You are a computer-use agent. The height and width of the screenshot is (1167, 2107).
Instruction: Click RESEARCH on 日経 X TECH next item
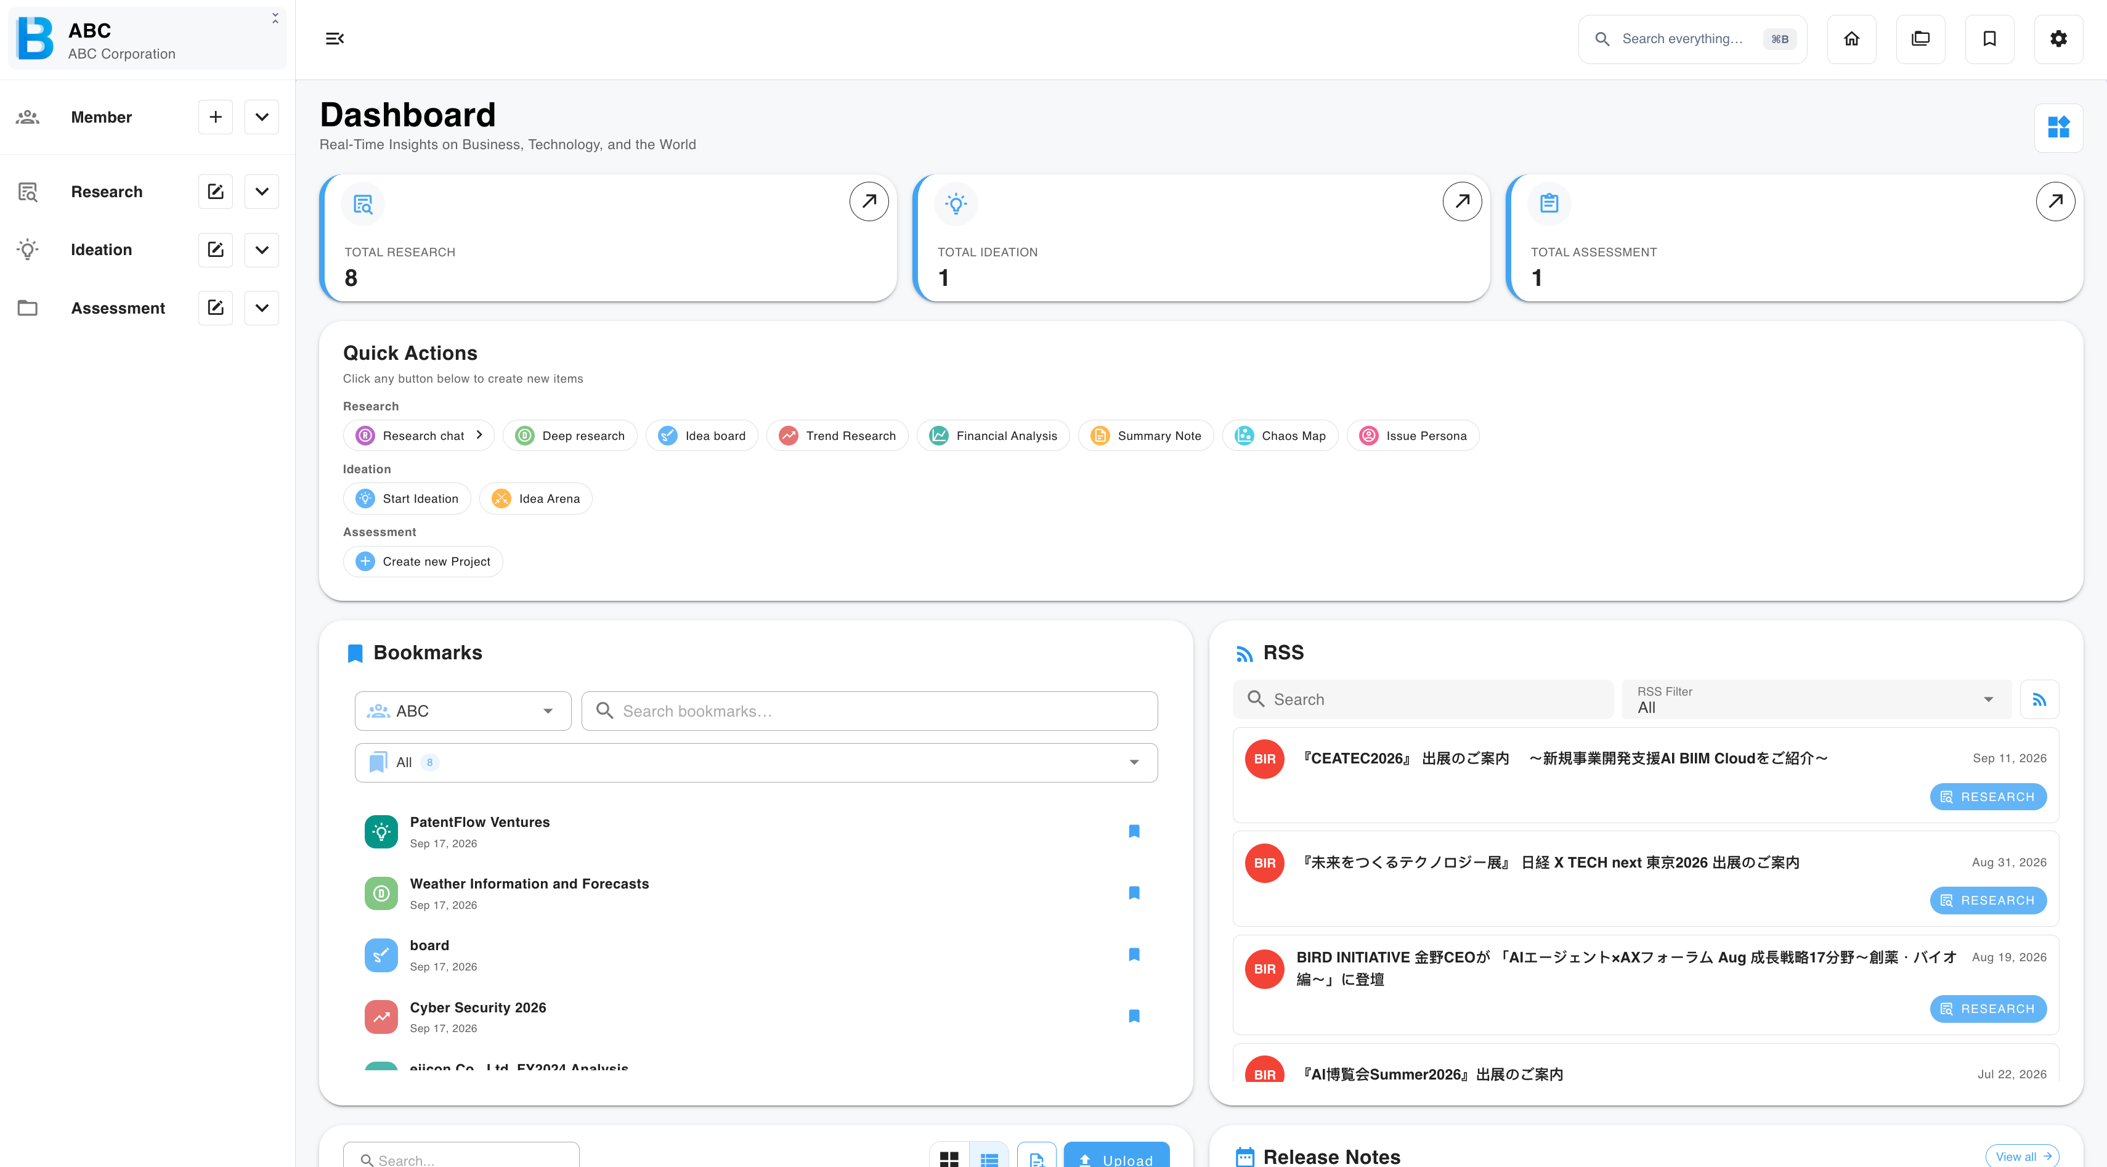tap(1987, 900)
